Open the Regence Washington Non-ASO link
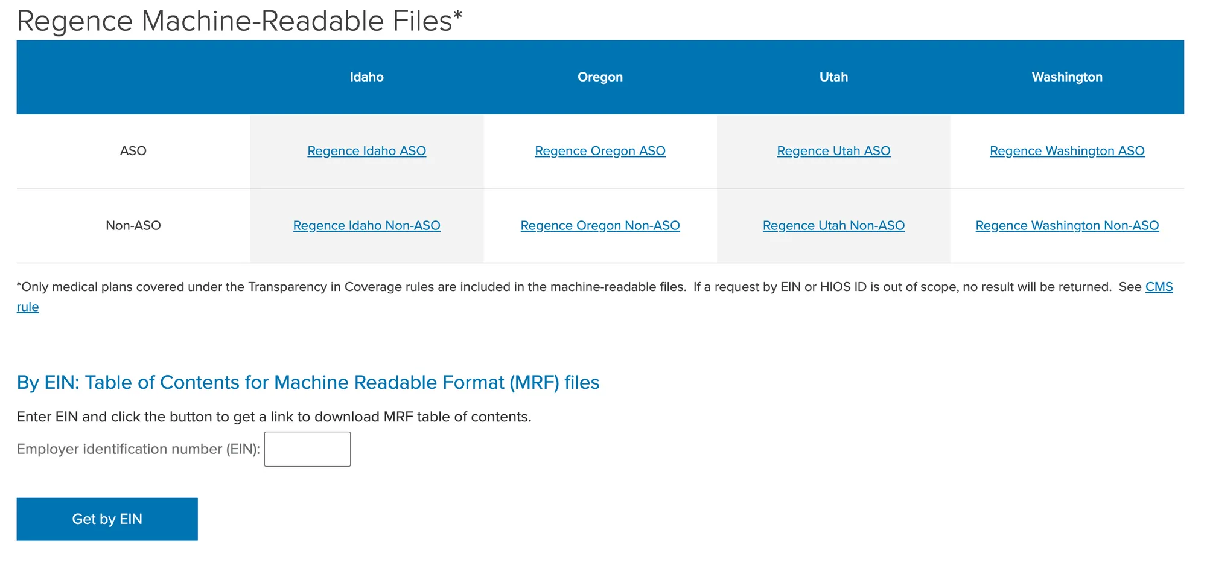The height and width of the screenshot is (579, 1207). (1067, 226)
